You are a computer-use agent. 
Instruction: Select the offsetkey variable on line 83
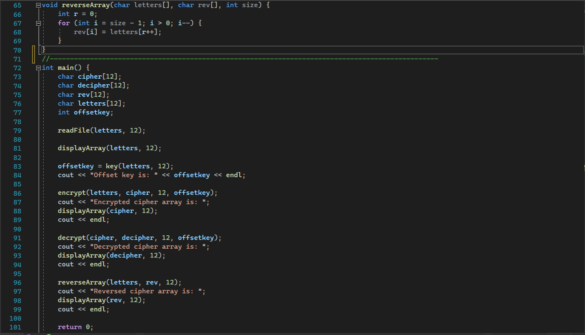76,166
